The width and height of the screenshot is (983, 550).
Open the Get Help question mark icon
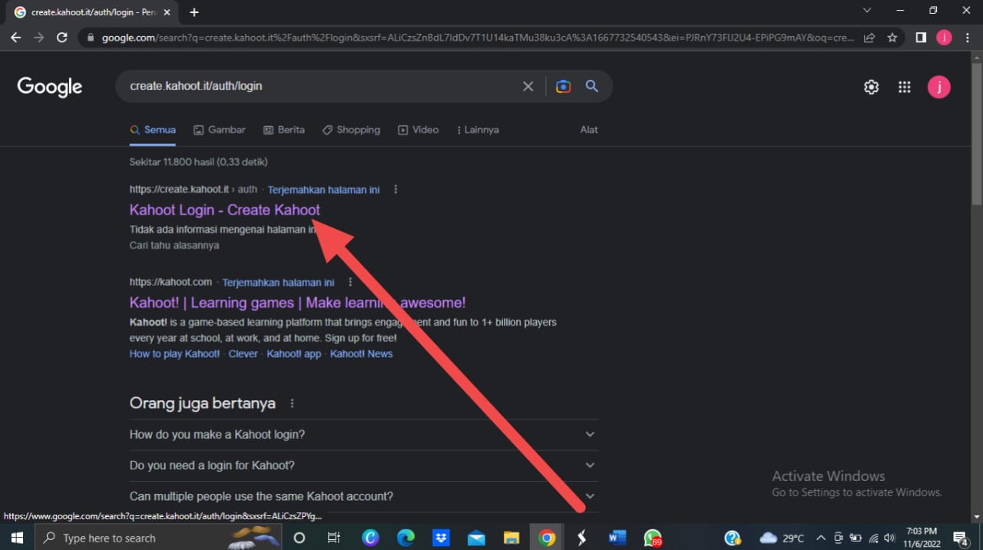pos(733,538)
